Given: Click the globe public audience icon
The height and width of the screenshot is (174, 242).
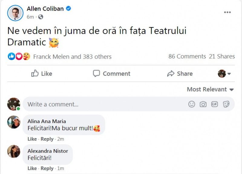Looking at the screenshot, I should click(41, 17).
